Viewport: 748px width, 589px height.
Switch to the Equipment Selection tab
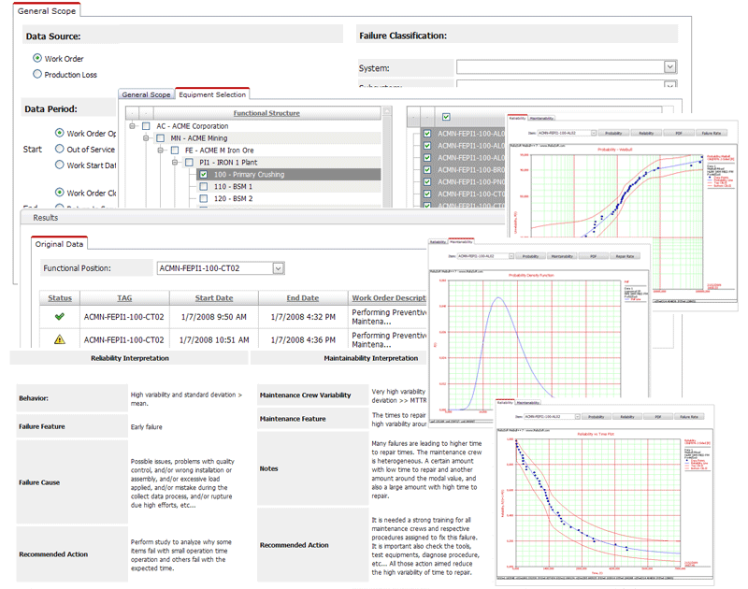click(212, 94)
